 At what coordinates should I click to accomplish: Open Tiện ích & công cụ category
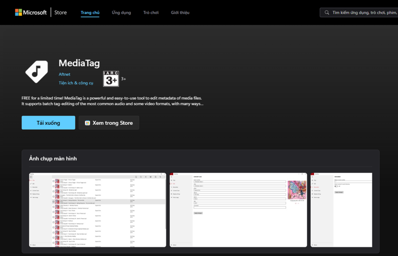(x=76, y=83)
